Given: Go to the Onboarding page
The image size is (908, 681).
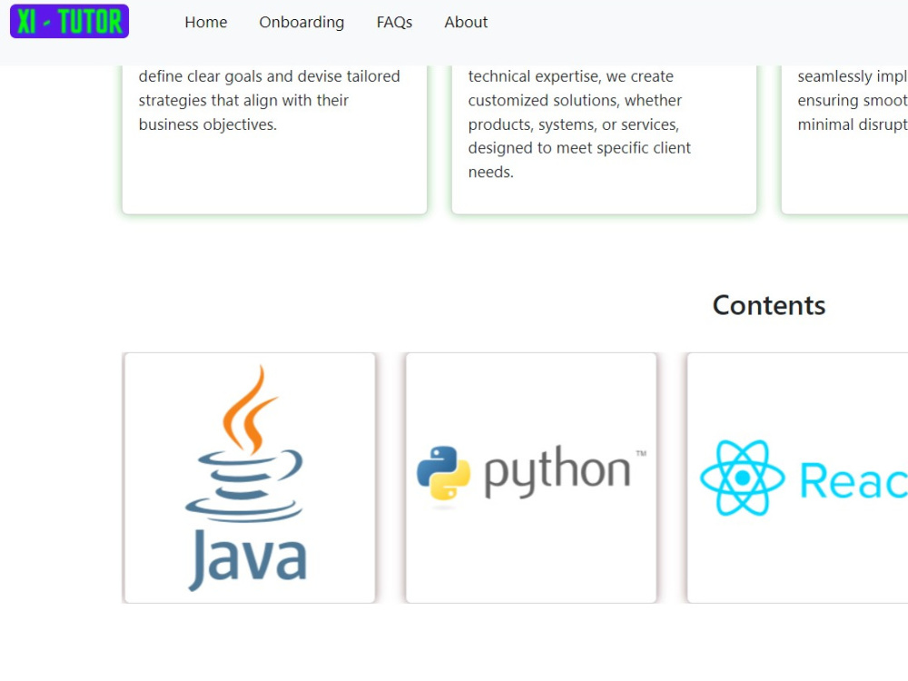Looking at the screenshot, I should [301, 22].
